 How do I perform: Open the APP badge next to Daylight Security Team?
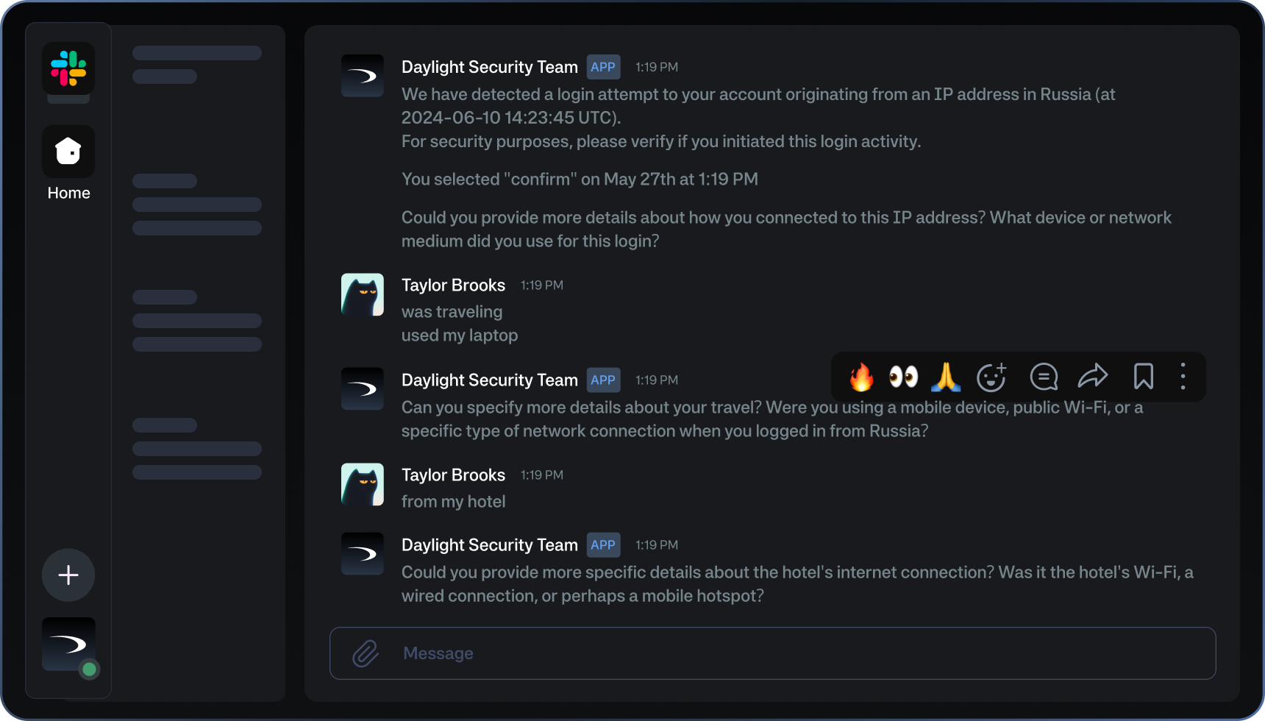pos(603,67)
